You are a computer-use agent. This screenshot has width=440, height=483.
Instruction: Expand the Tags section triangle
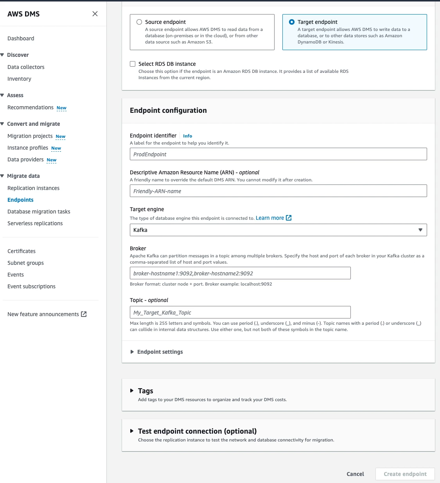tap(132, 391)
